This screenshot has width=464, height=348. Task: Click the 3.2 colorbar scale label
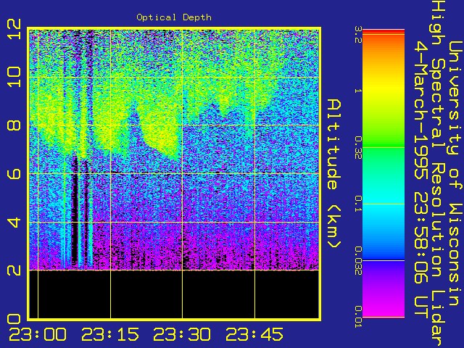[358, 35]
